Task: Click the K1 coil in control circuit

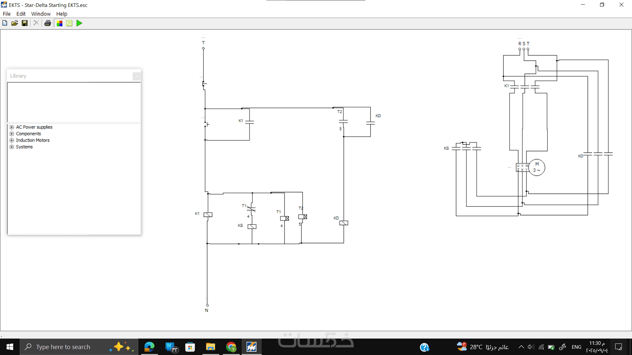Action: [208, 215]
